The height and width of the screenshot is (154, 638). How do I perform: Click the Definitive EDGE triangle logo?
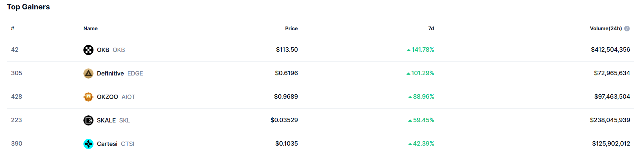(x=88, y=73)
